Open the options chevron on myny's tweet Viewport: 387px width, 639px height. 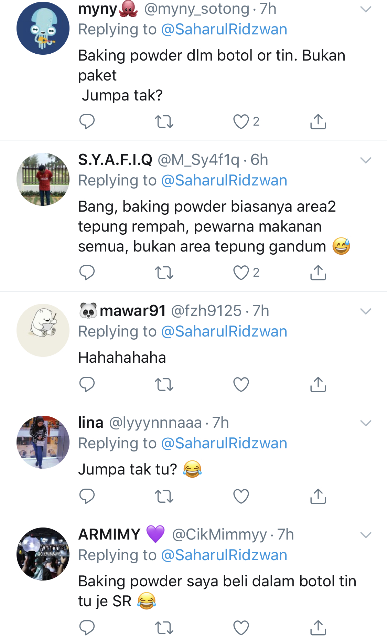tap(366, 9)
